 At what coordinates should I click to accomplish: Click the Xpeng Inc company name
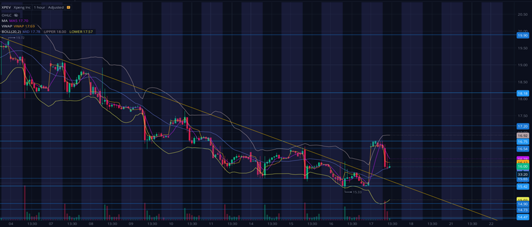[x=22, y=7]
